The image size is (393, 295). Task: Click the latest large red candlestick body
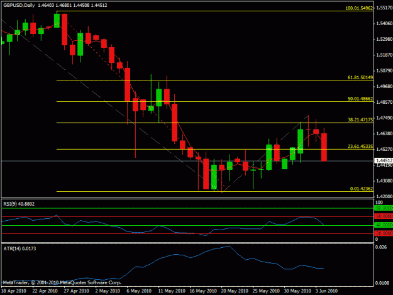[x=324, y=147]
